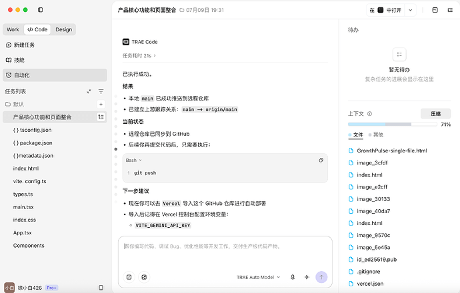Click the 压缩 compress button
The image size is (460, 293).
click(435, 114)
